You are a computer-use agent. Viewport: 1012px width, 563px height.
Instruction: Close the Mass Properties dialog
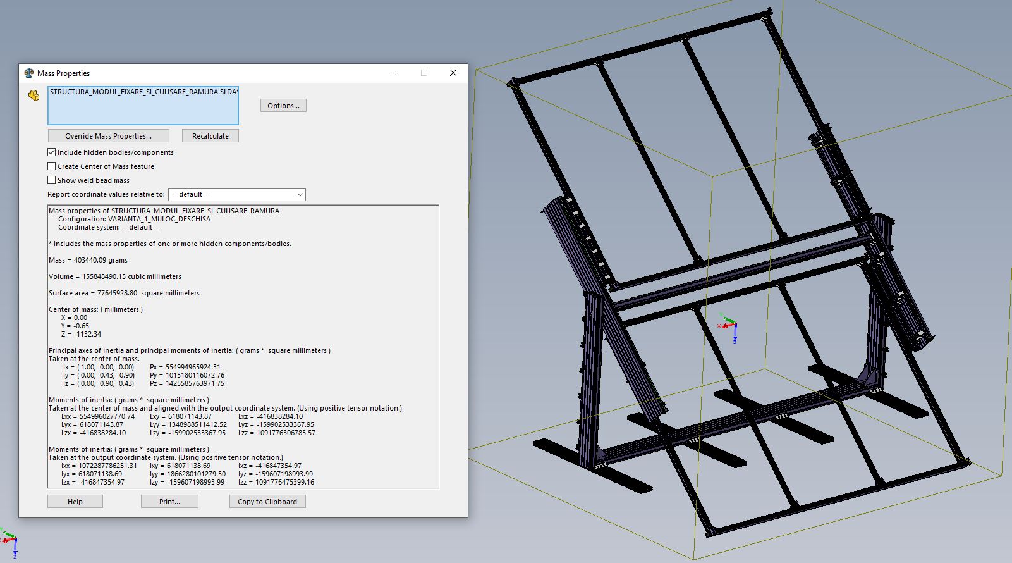click(x=453, y=73)
